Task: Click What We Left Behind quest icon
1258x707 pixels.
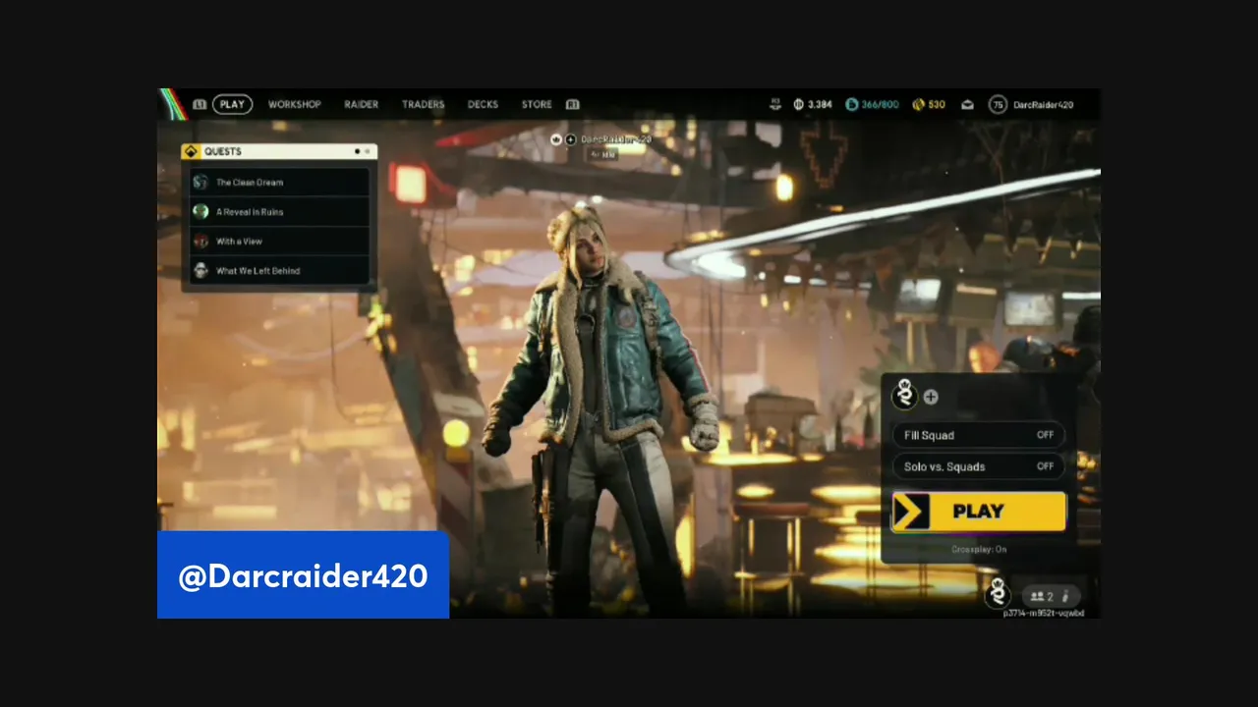Action: tap(200, 270)
